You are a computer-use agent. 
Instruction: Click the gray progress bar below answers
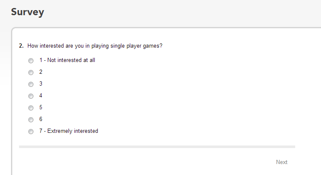coord(157,147)
